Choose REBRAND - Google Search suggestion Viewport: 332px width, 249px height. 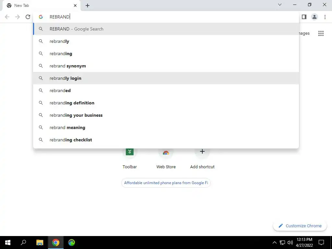point(166,29)
